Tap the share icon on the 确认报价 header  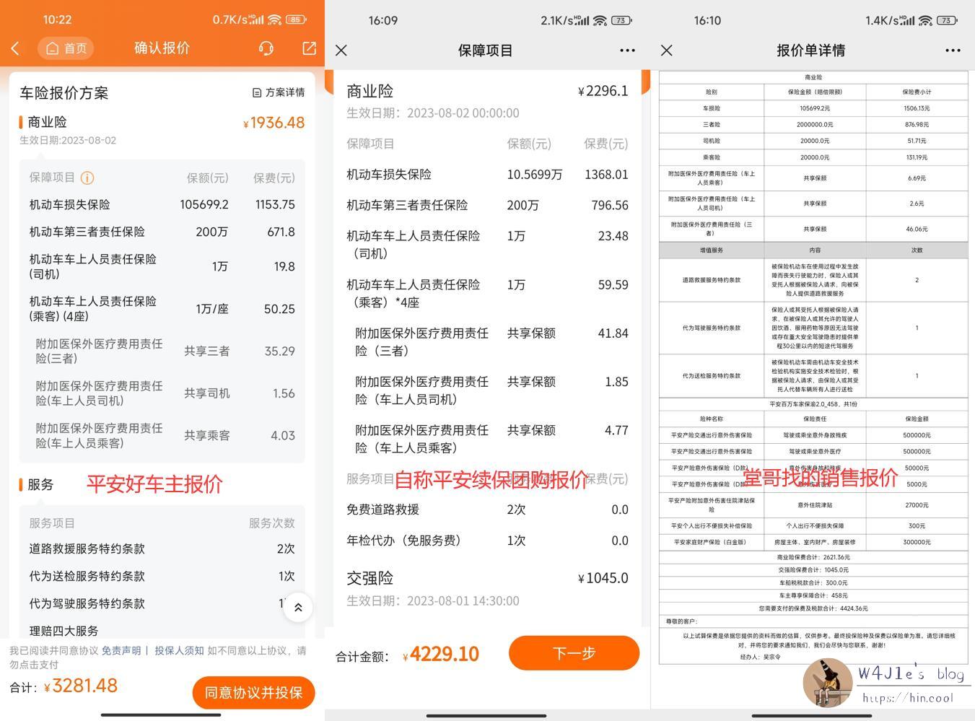(308, 48)
